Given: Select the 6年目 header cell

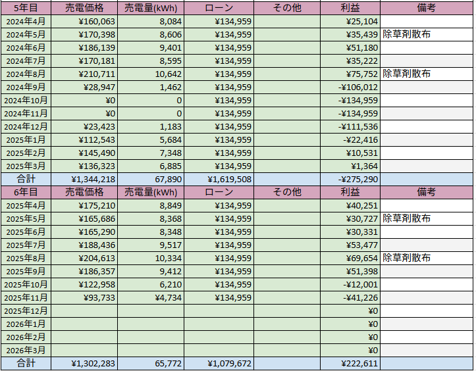Looking at the screenshot, I should pyautogui.click(x=25, y=192).
